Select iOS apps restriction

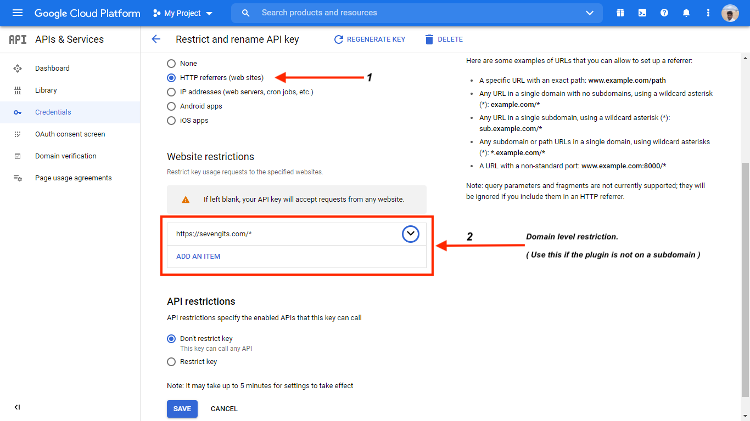click(171, 120)
